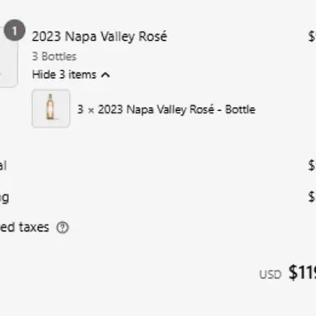Click the Hide 3 items text
This screenshot has height=316, width=316.
pos(64,75)
